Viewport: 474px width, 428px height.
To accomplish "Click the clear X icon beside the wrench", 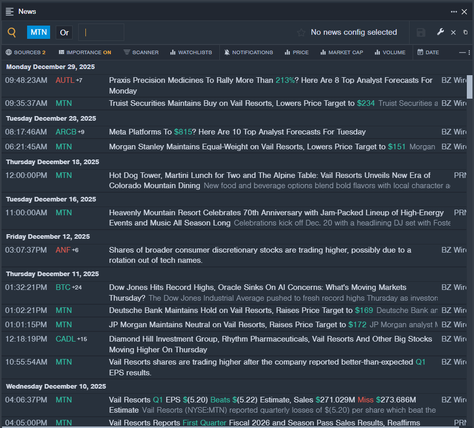I will coord(453,33).
